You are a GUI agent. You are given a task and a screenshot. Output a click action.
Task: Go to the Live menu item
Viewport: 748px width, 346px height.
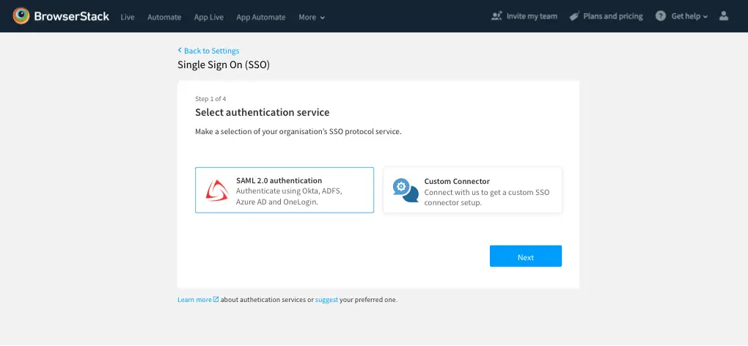click(128, 17)
